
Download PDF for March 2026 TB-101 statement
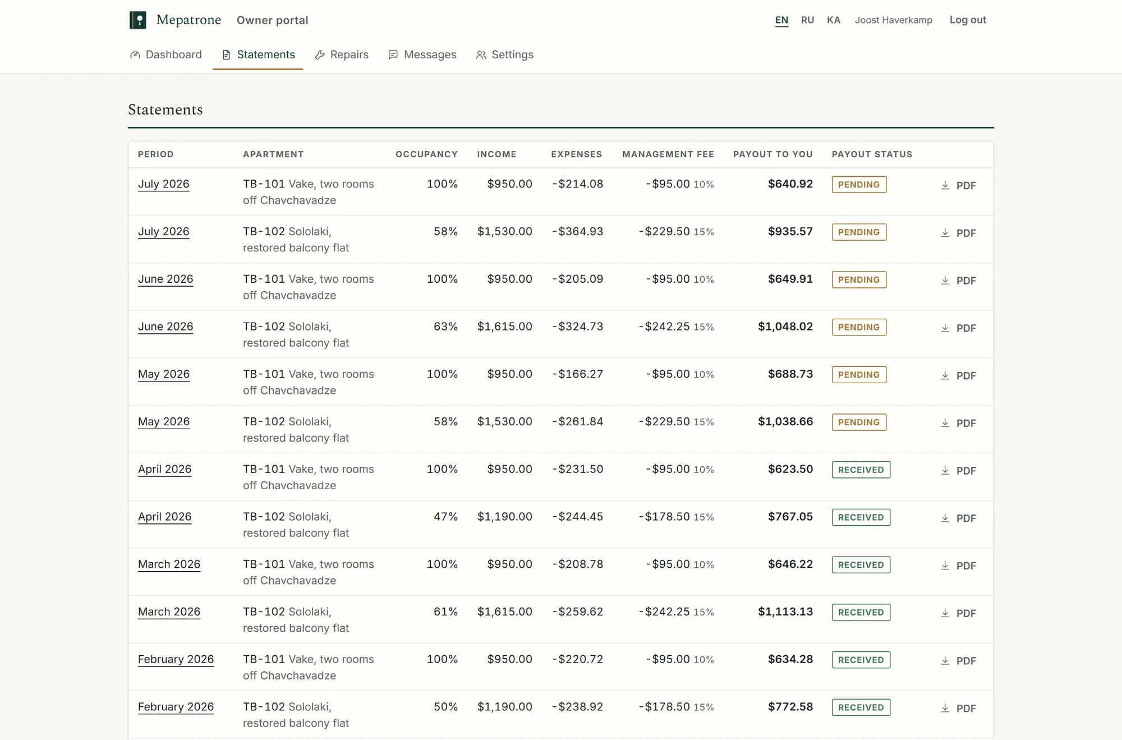[958, 566]
